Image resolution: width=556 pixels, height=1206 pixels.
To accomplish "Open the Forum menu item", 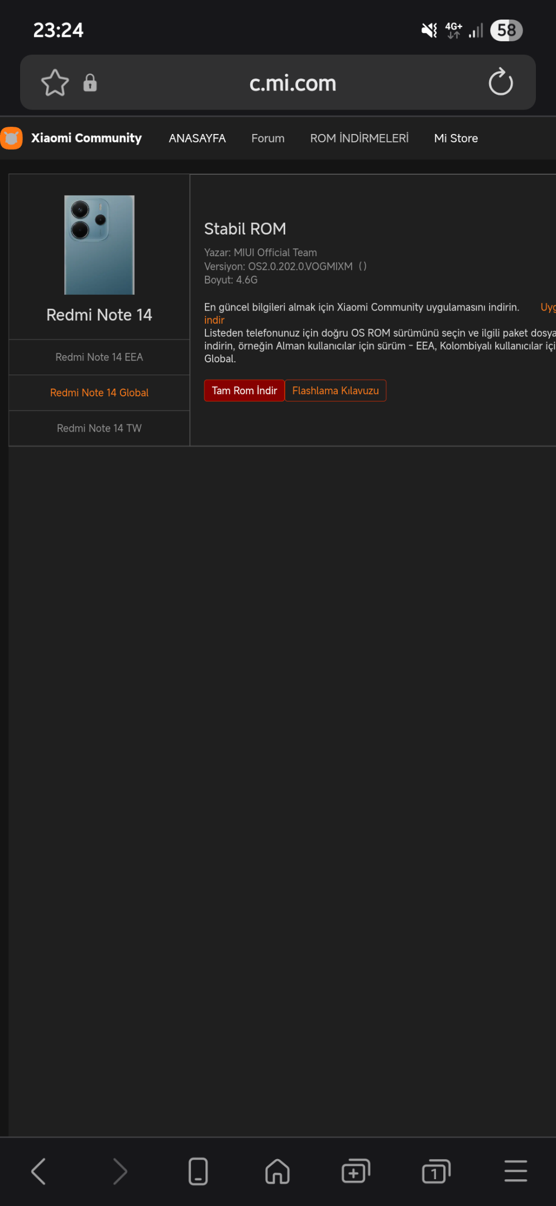I will pos(268,138).
